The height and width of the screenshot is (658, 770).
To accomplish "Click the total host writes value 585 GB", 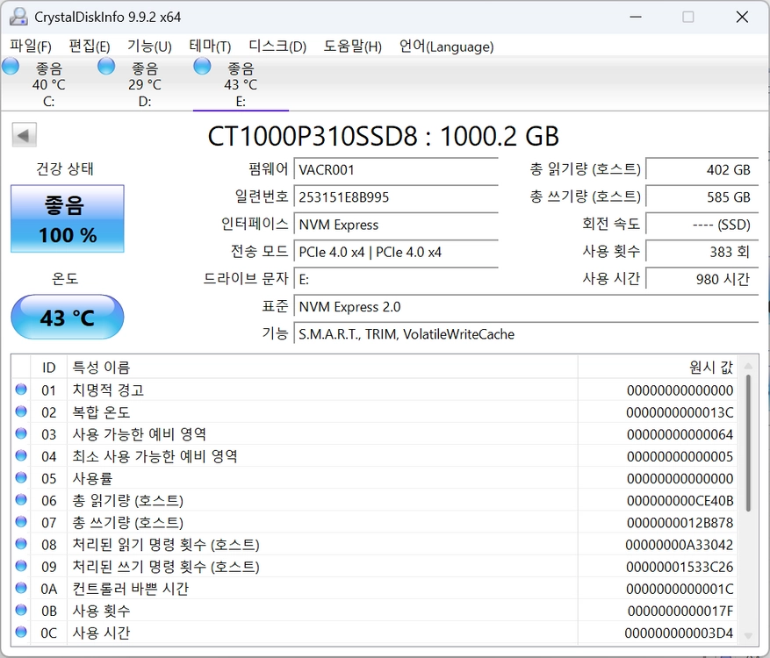I will [702, 197].
